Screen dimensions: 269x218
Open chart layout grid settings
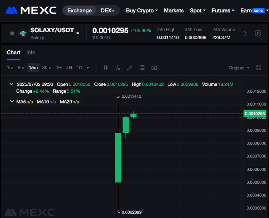click(142, 68)
